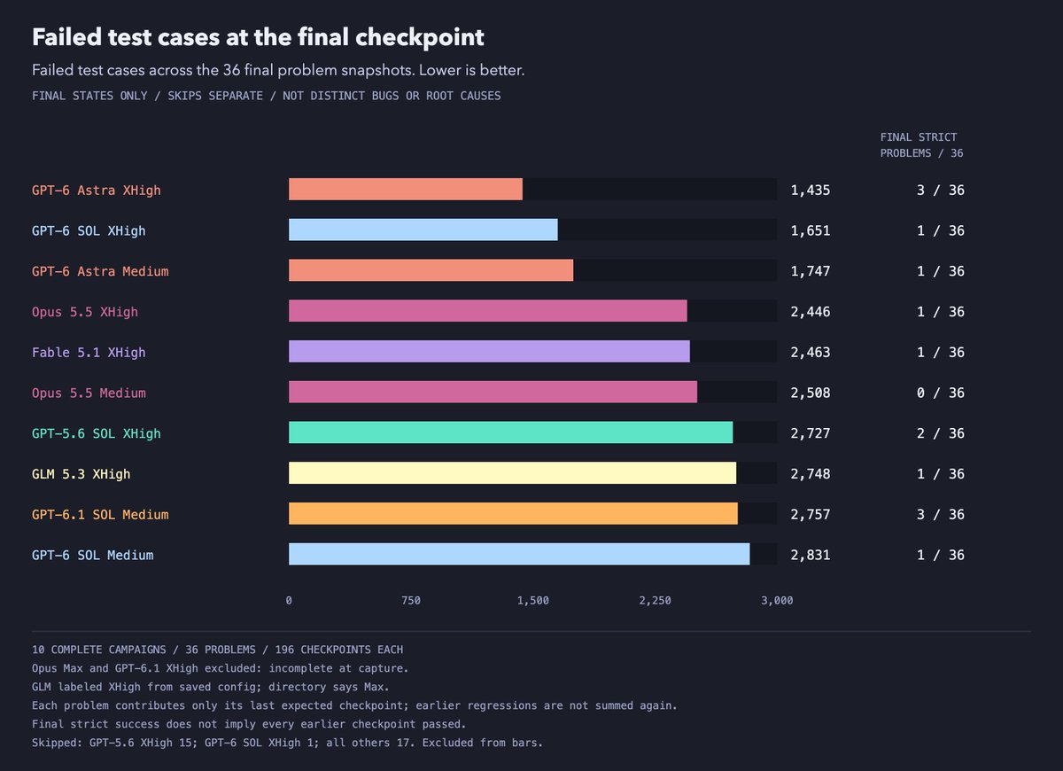Select the 'GPT-6 Astra XHigh' row label
This screenshot has width=1063, height=771.
97,191
